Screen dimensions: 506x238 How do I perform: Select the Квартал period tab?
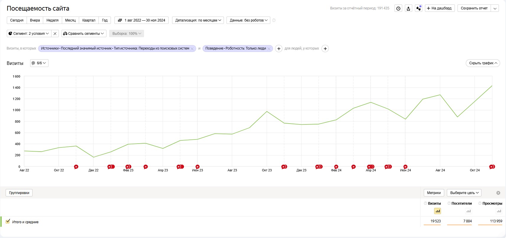pos(89,20)
